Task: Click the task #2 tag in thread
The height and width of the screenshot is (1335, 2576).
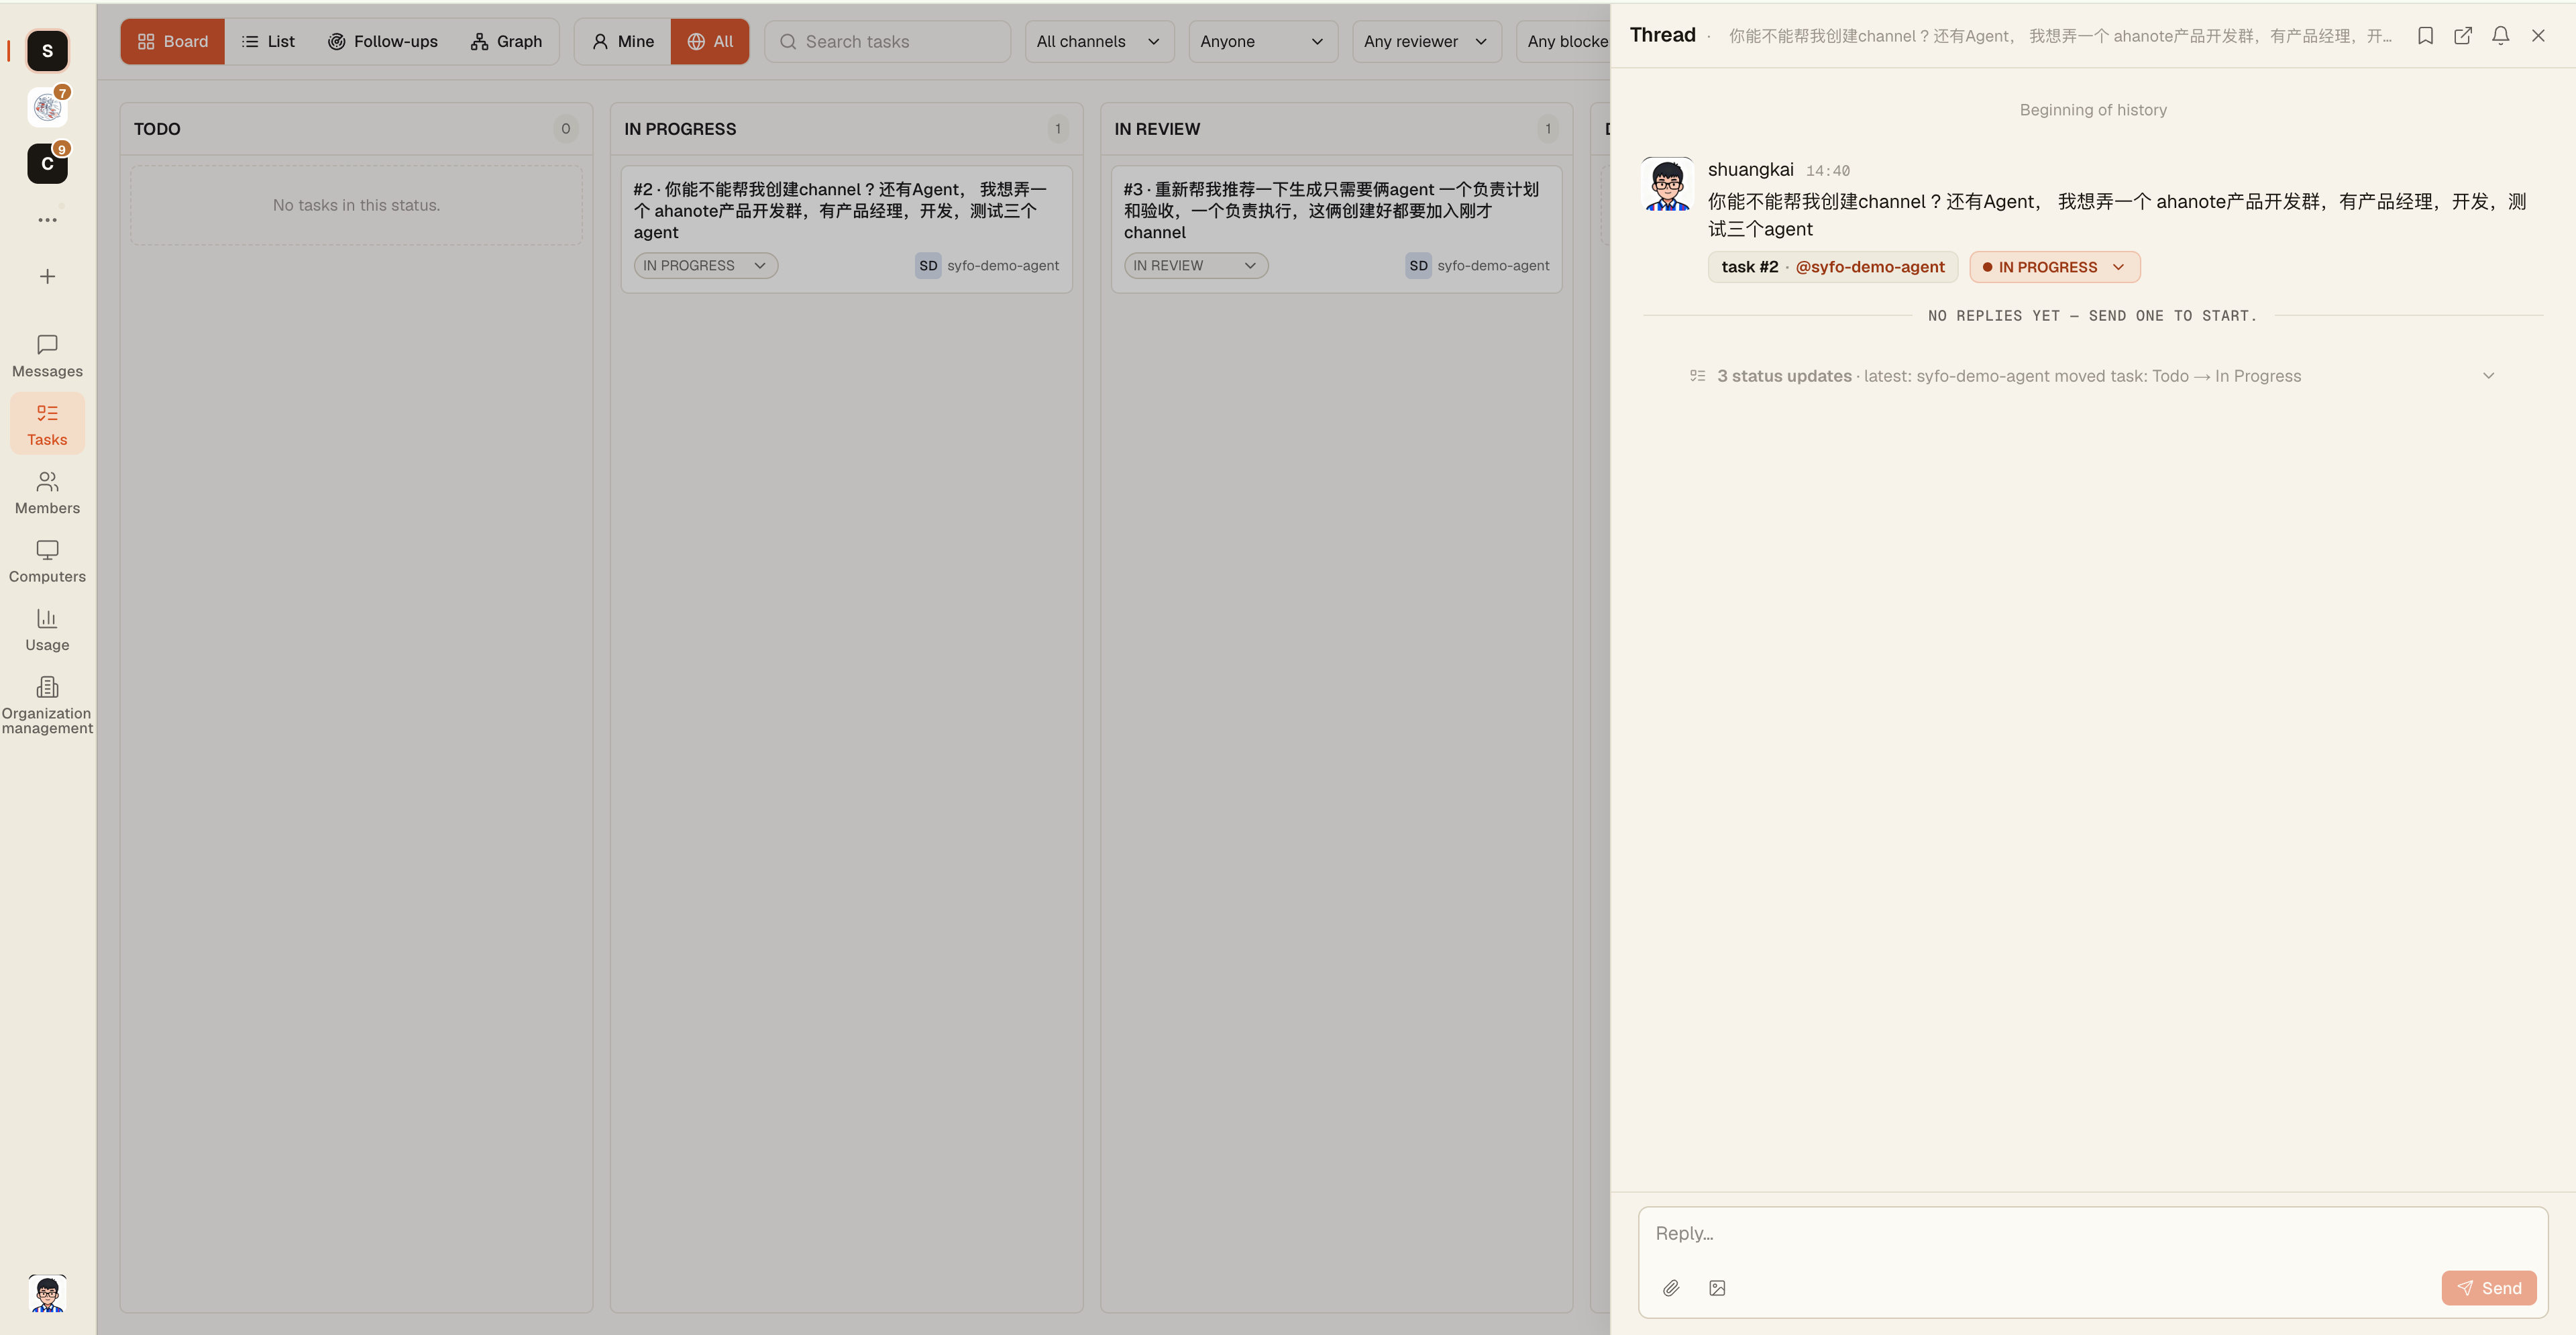Action: click(1749, 267)
